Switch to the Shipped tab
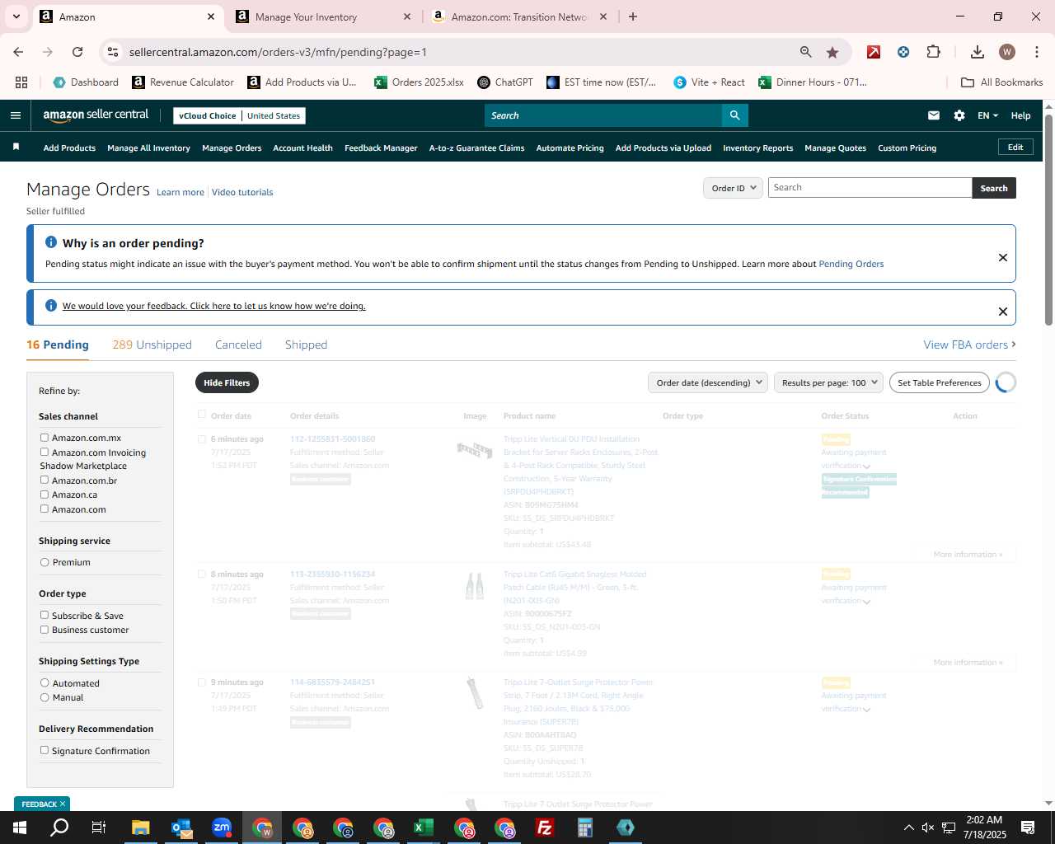Viewport: 1055px width, 844px height. click(x=306, y=345)
